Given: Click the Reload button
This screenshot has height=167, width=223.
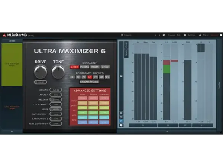Looking at the screenshot, I should [12, 41].
